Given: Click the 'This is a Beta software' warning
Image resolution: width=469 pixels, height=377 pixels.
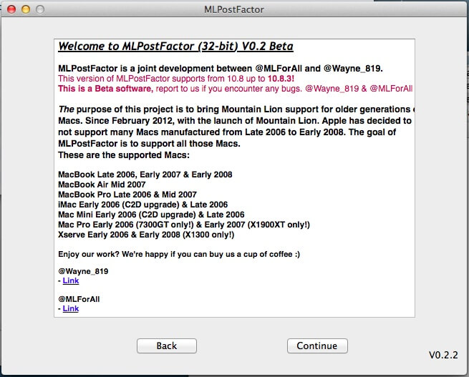Looking at the screenshot, I should coord(235,89).
